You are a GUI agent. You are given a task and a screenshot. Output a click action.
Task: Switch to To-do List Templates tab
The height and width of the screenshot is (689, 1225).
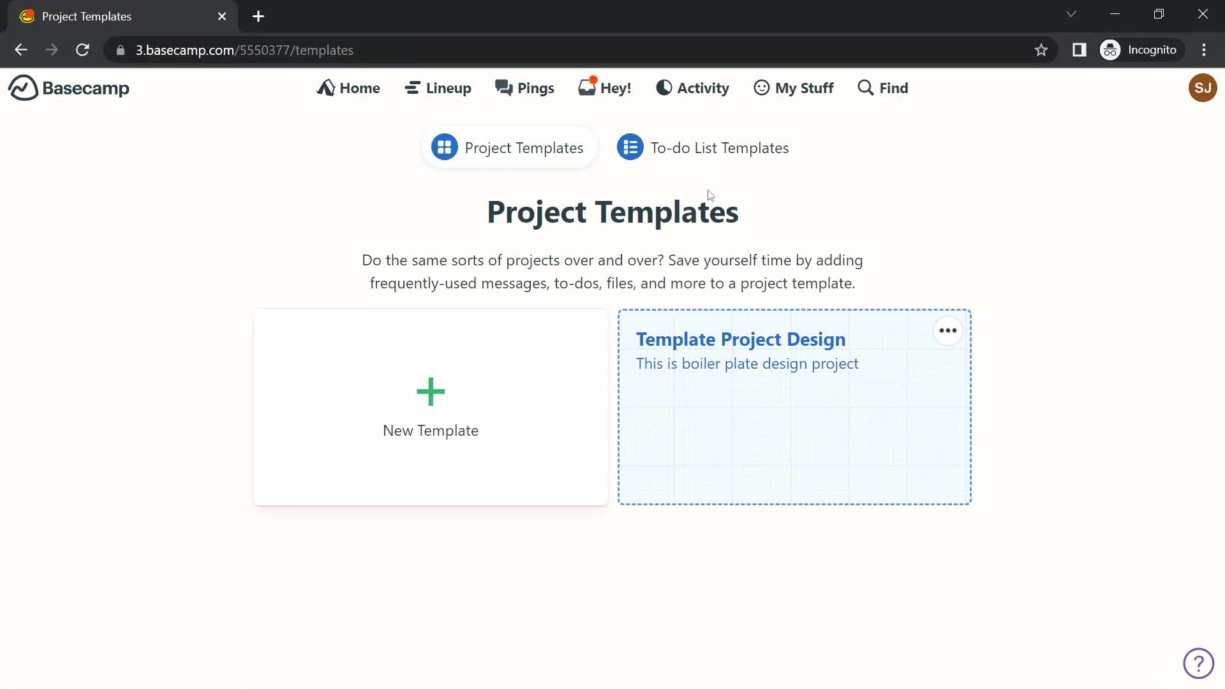coord(702,147)
